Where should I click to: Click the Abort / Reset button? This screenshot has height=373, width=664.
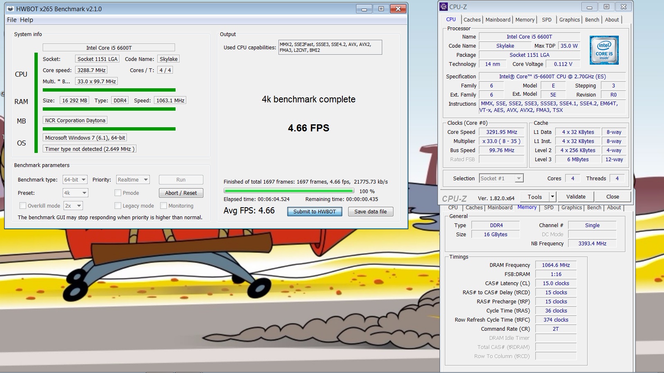(x=181, y=193)
